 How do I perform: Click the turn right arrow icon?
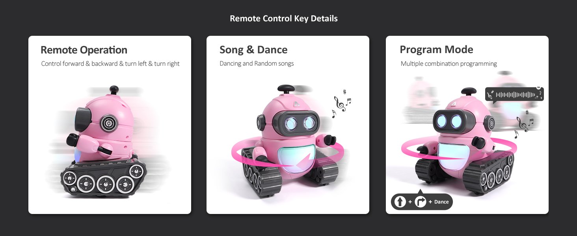point(421,202)
